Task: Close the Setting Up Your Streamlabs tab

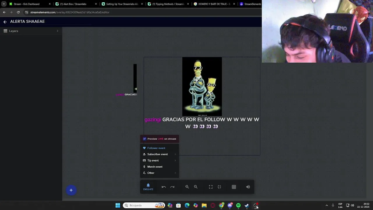Action: (142, 4)
